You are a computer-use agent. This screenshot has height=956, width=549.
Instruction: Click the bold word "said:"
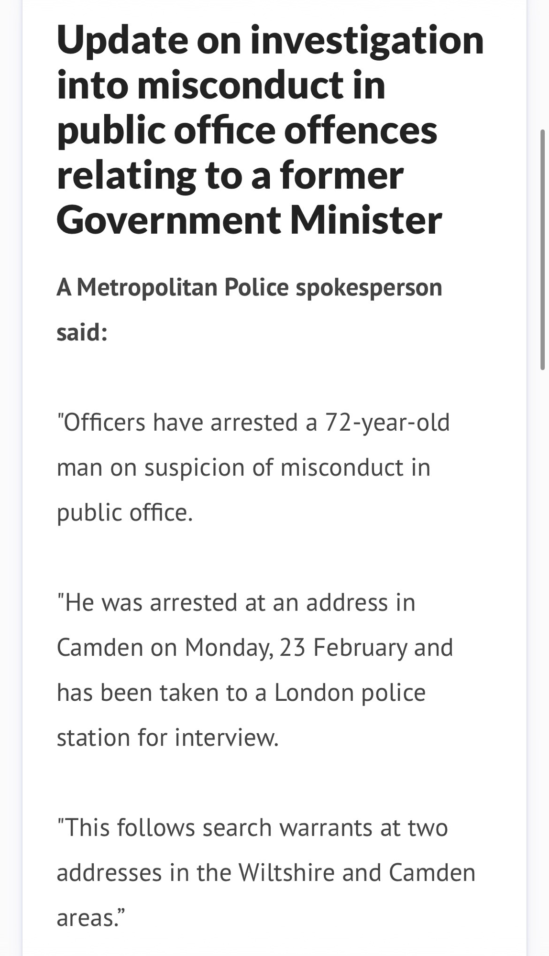coord(82,332)
